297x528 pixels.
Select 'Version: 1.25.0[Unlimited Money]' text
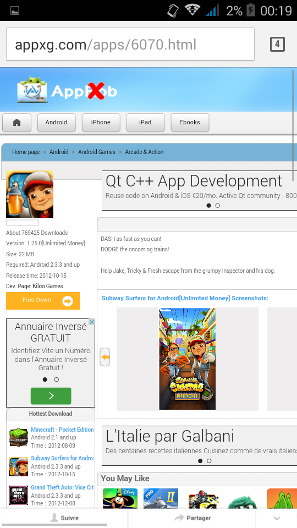pyautogui.click(x=46, y=243)
